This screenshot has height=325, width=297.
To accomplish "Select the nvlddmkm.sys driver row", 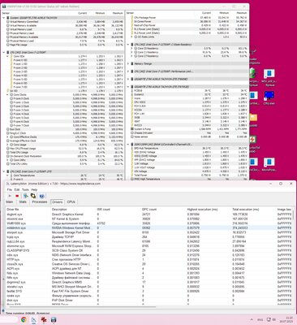I will [x=148, y=228].
